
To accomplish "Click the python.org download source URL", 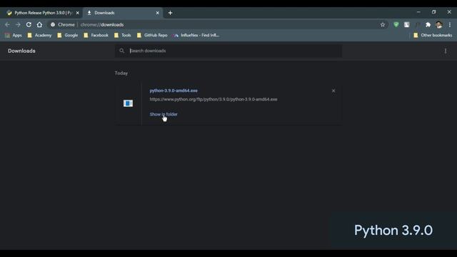I will click(x=214, y=99).
